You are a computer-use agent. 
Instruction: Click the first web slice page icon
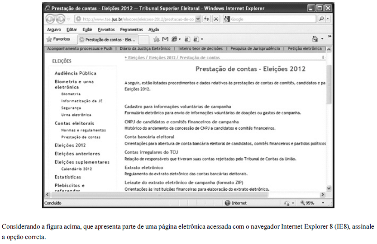[187, 39]
